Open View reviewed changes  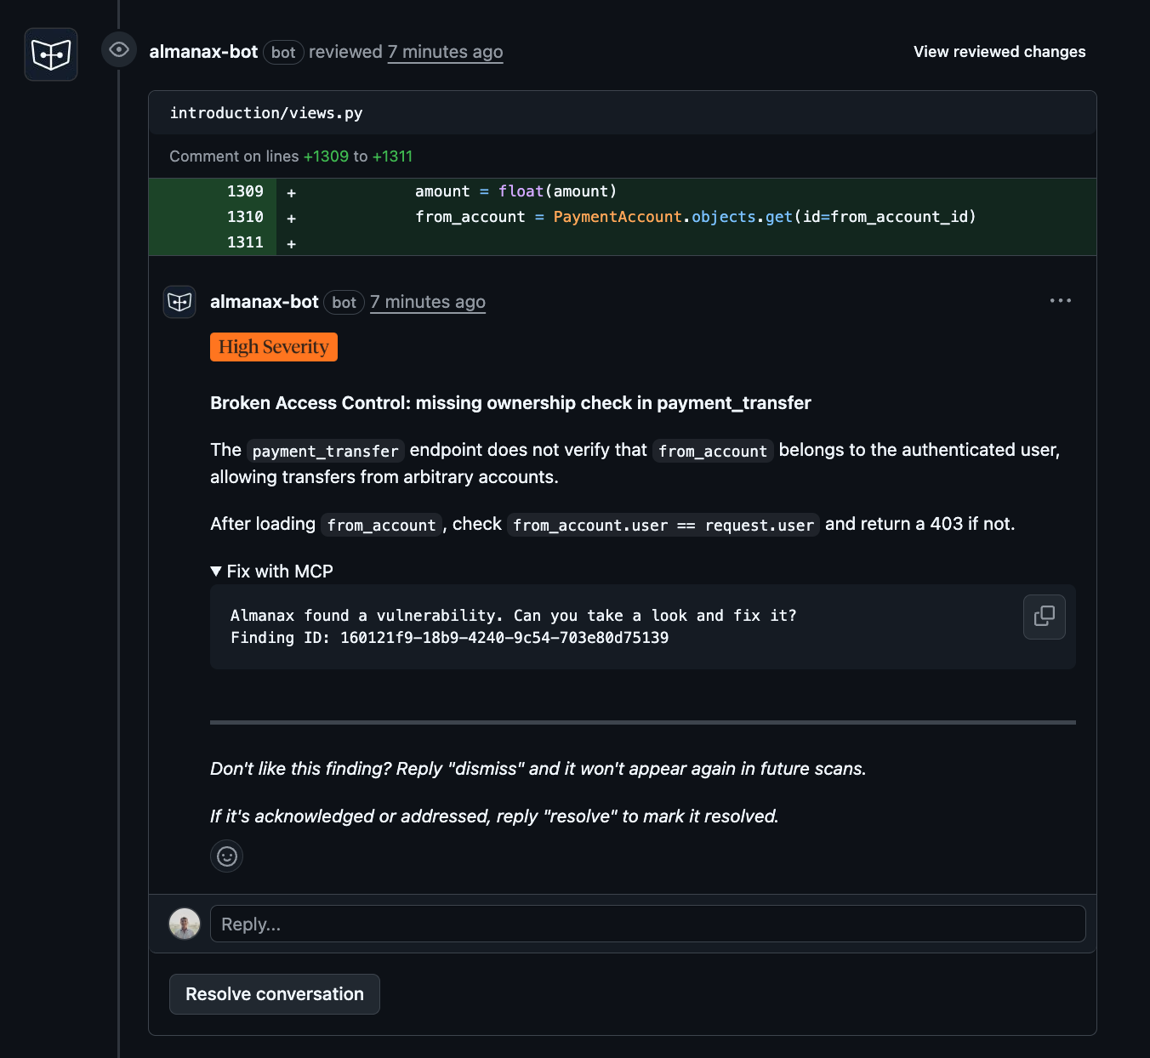[x=999, y=52]
